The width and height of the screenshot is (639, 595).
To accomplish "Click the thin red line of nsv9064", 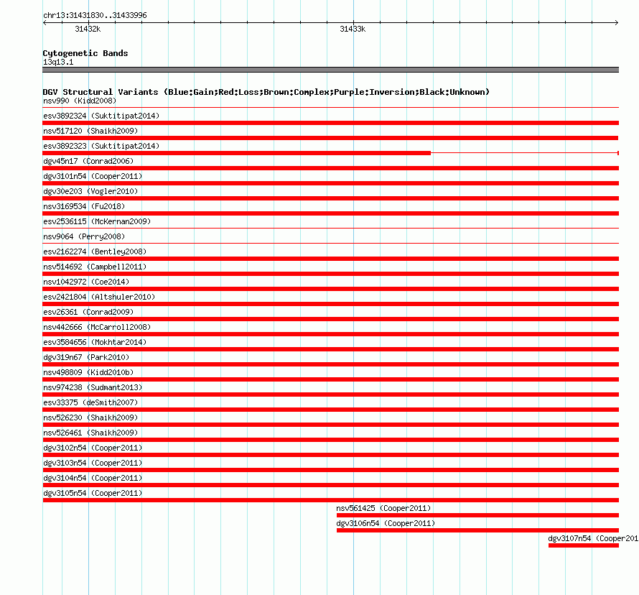I will tap(331, 244).
